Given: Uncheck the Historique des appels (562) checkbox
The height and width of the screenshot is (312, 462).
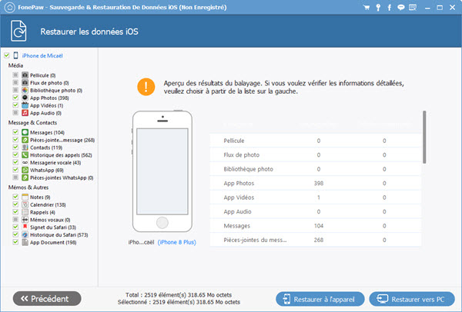Looking at the screenshot, I should pos(15,154).
